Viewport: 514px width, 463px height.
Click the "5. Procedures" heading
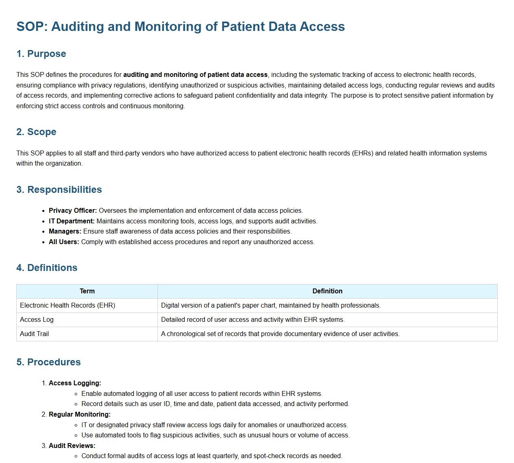coord(48,362)
